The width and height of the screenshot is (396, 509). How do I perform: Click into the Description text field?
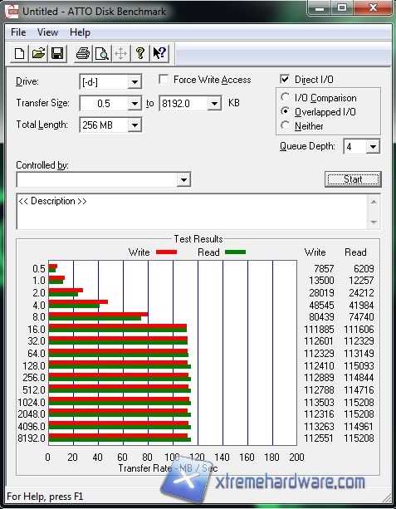pyautogui.click(x=192, y=212)
